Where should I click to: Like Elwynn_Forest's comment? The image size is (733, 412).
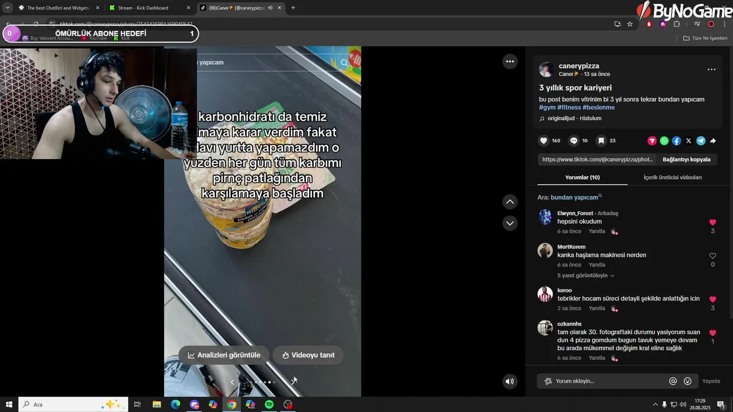click(712, 222)
